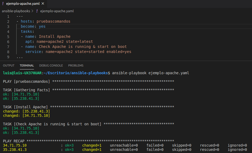The width and height of the screenshot is (252, 153).
Task: Click the YAML icon in the breadcrumb
Action: click(x=37, y=11)
